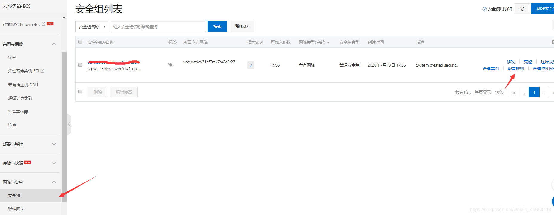Focus the security group name search field
The width and height of the screenshot is (554, 215).
(158, 27)
